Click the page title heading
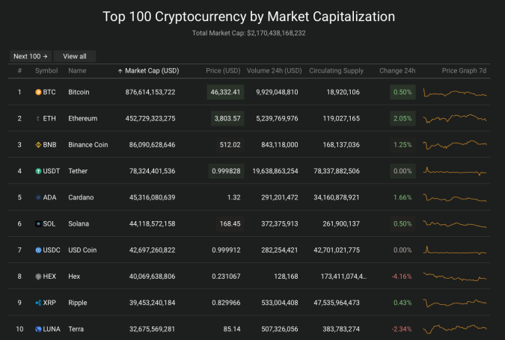Screen dimensions: 505x340 248,16
